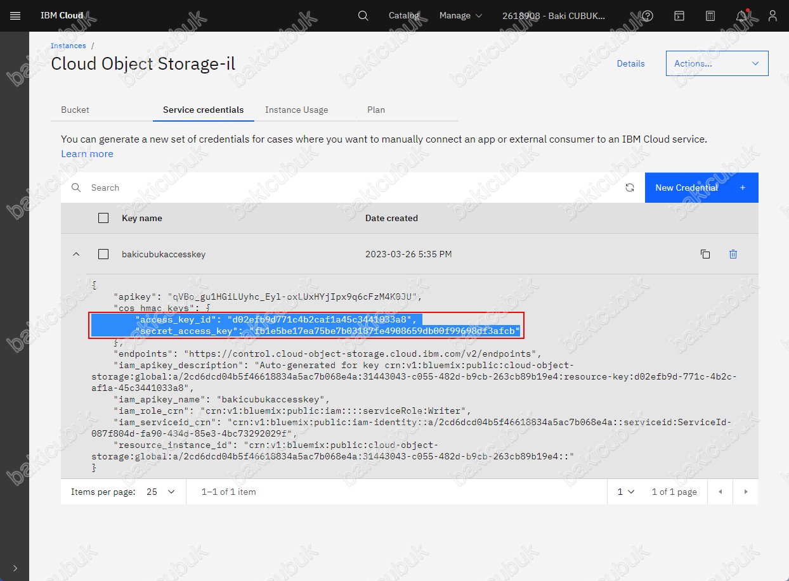Viewport: 789px width, 581px height.
Task: Click the bakicubukaccesskey key name
Action: [164, 254]
